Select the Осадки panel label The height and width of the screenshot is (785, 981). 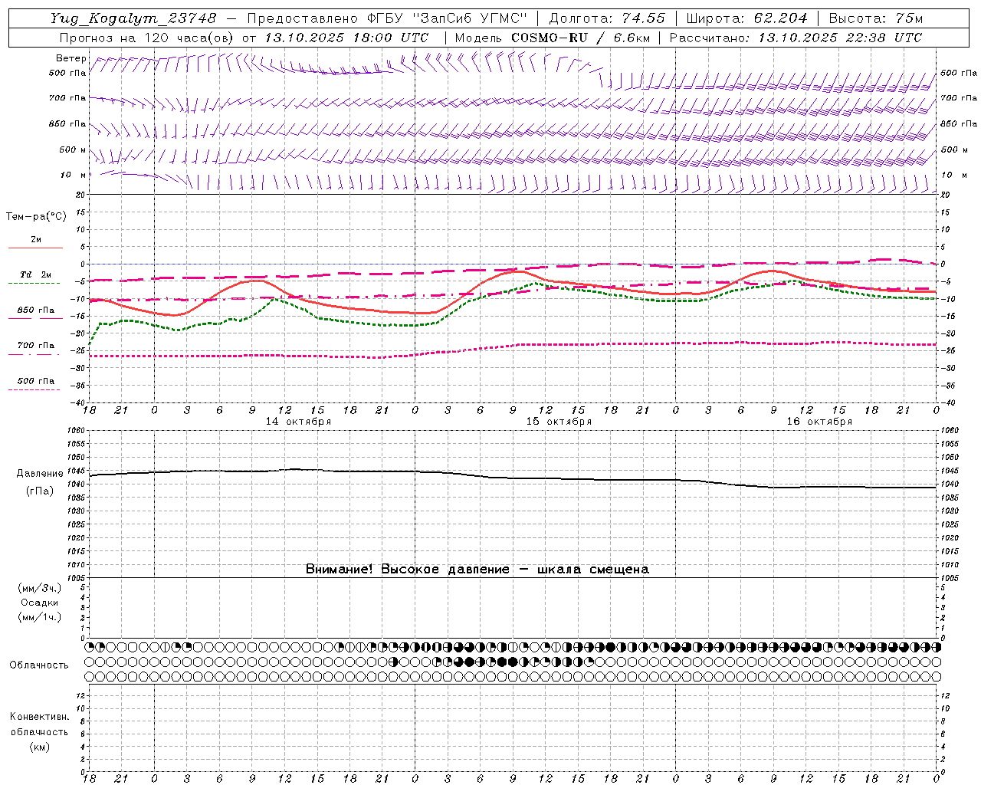point(40,603)
